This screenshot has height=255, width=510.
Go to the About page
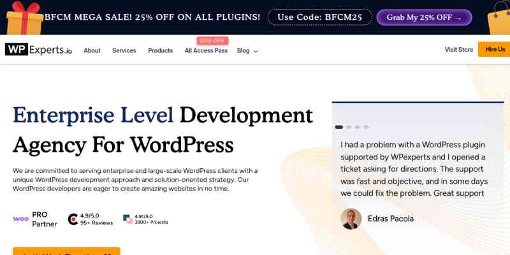tap(92, 50)
